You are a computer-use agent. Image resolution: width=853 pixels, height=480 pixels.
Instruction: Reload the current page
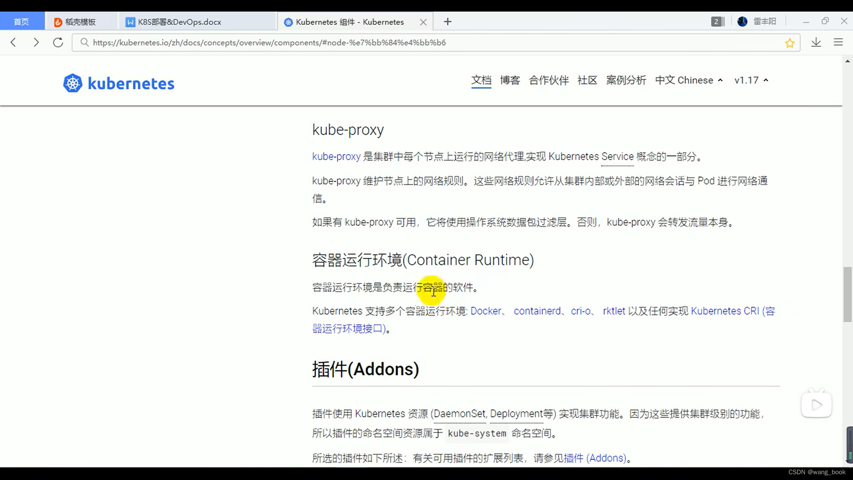[58, 42]
